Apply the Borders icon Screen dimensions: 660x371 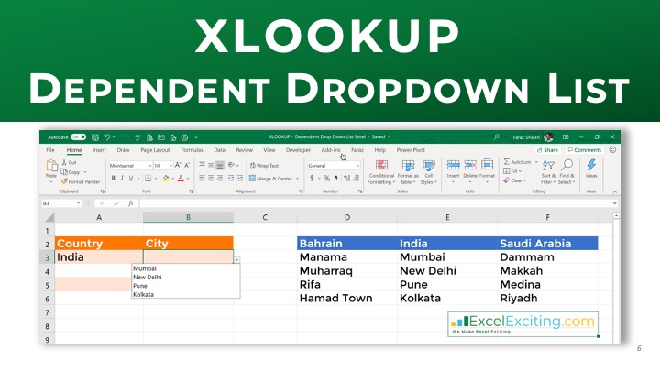point(148,179)
